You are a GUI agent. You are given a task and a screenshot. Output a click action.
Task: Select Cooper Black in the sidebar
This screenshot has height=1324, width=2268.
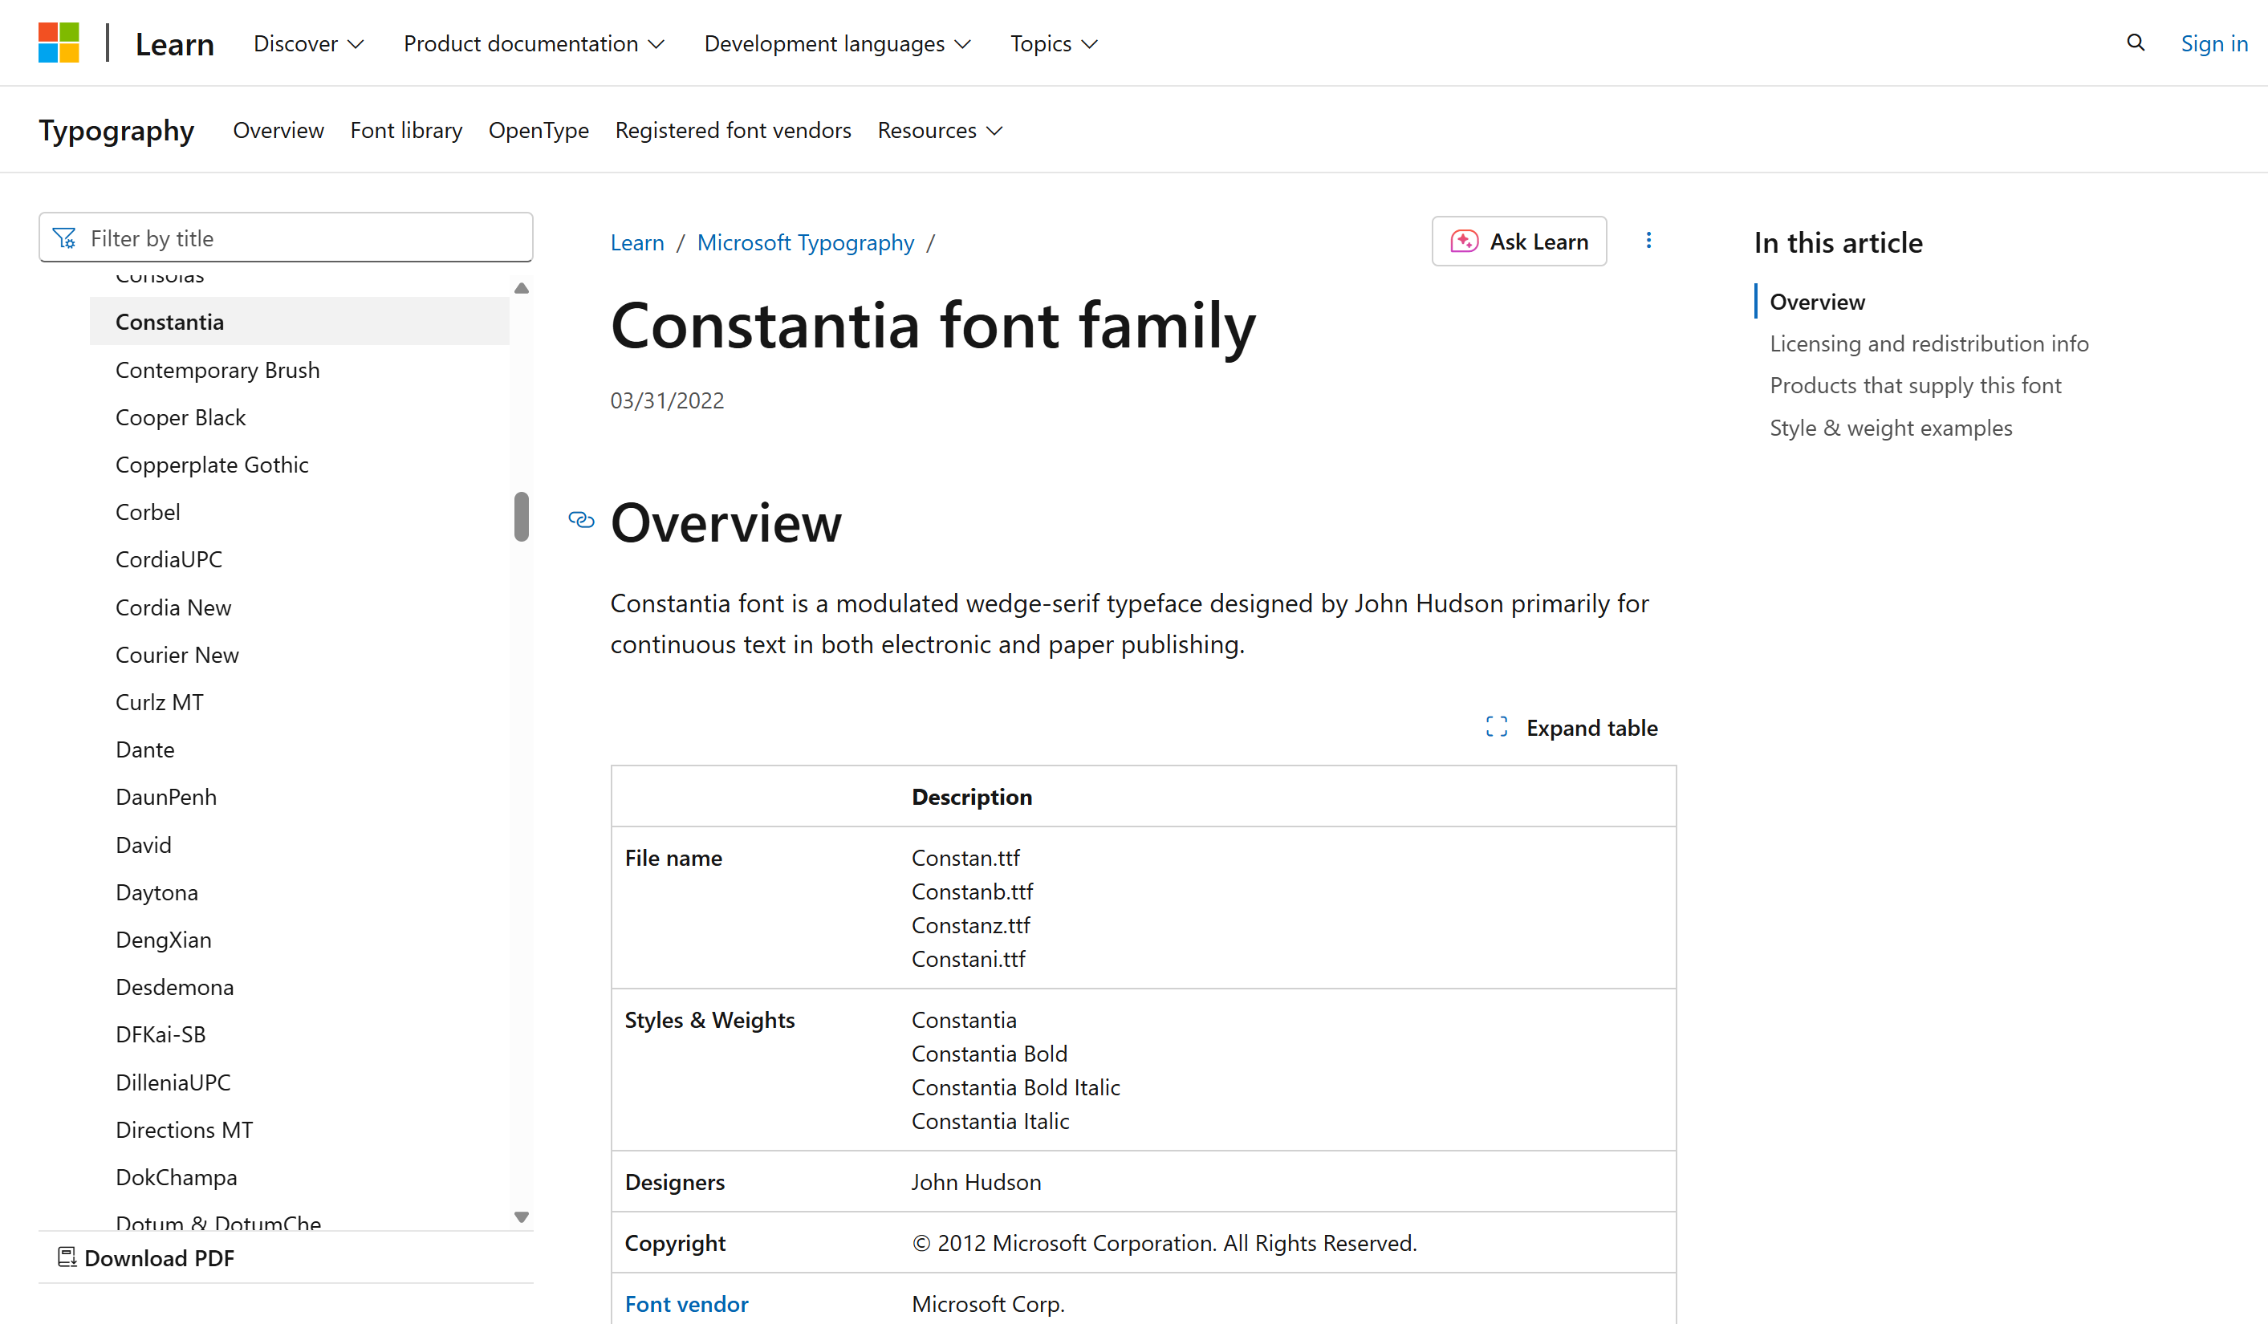pyautogui.click(x=180, y=416)
